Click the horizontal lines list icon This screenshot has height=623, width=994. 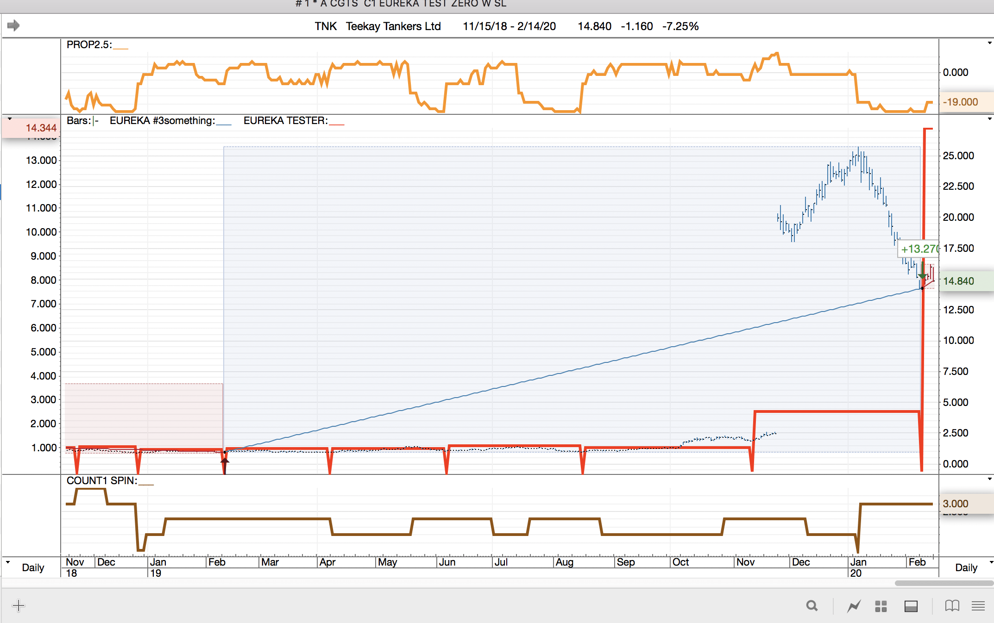978,605
